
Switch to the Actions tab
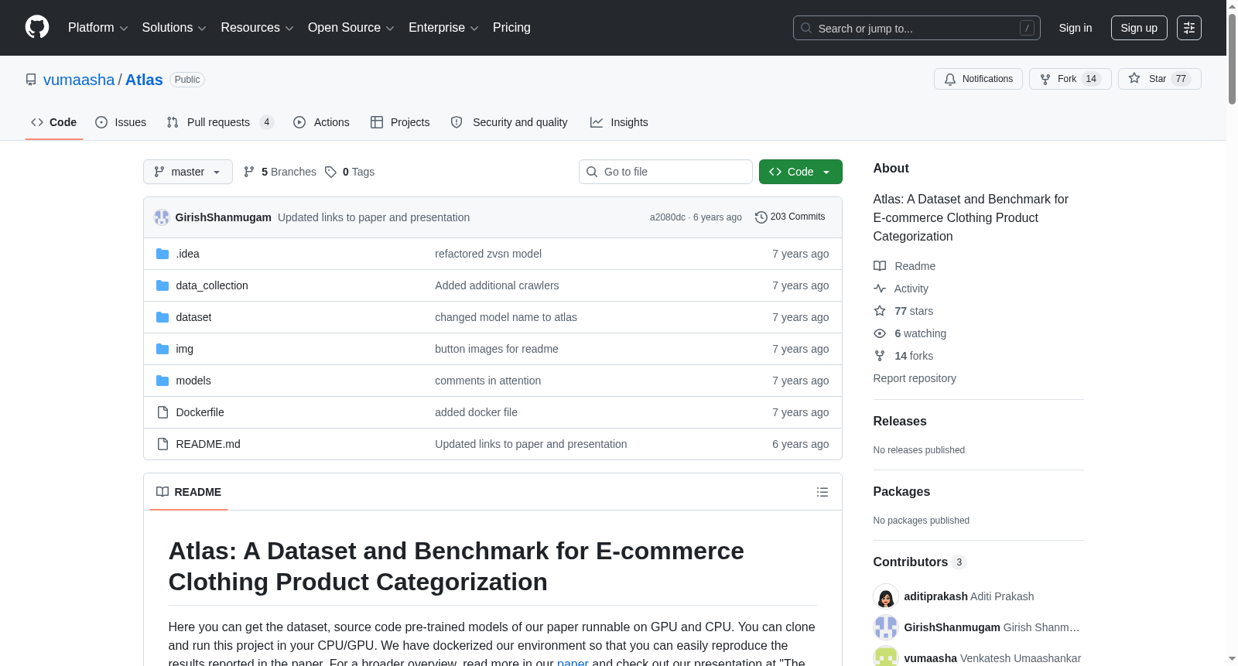[322, 122]
